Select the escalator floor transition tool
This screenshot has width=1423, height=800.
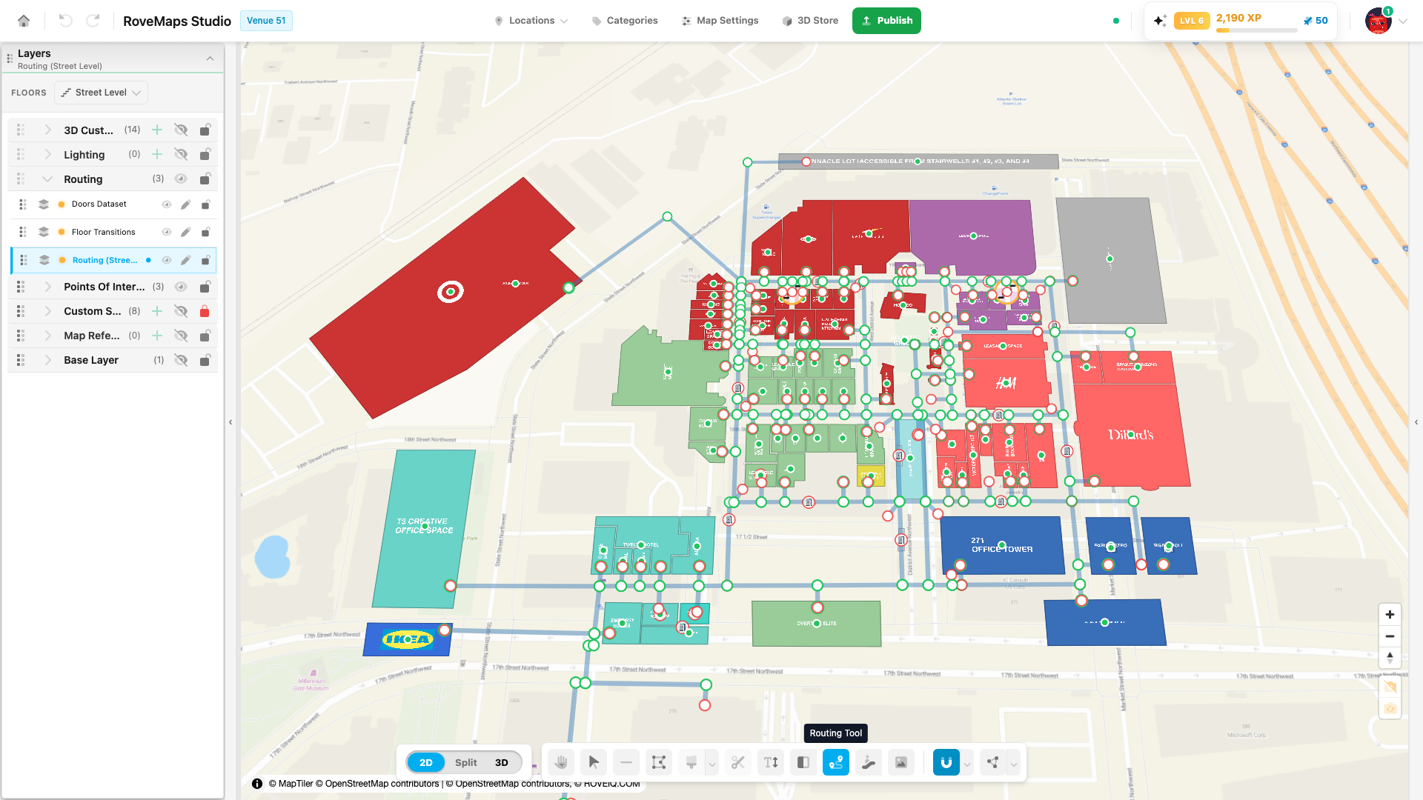click(869, 762)
